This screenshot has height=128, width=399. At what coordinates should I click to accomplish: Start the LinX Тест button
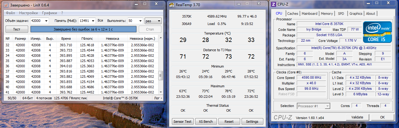pos(17,29)
